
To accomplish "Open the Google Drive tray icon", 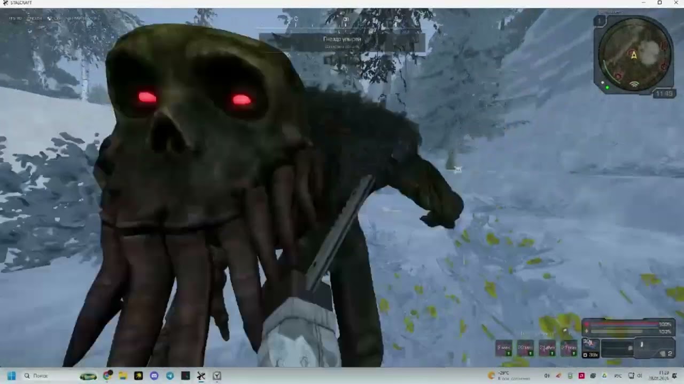I will point(604,376).
